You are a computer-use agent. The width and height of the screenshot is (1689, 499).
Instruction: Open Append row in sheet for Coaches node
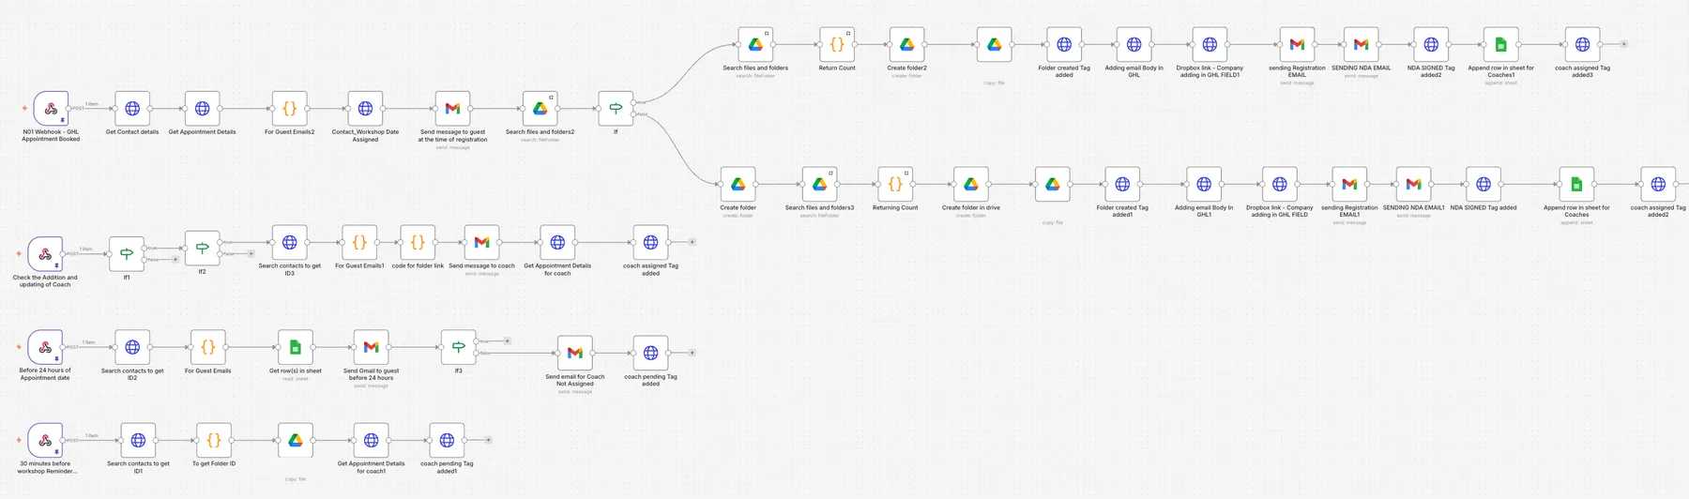pyautogui.click(x=1576, y=185)
